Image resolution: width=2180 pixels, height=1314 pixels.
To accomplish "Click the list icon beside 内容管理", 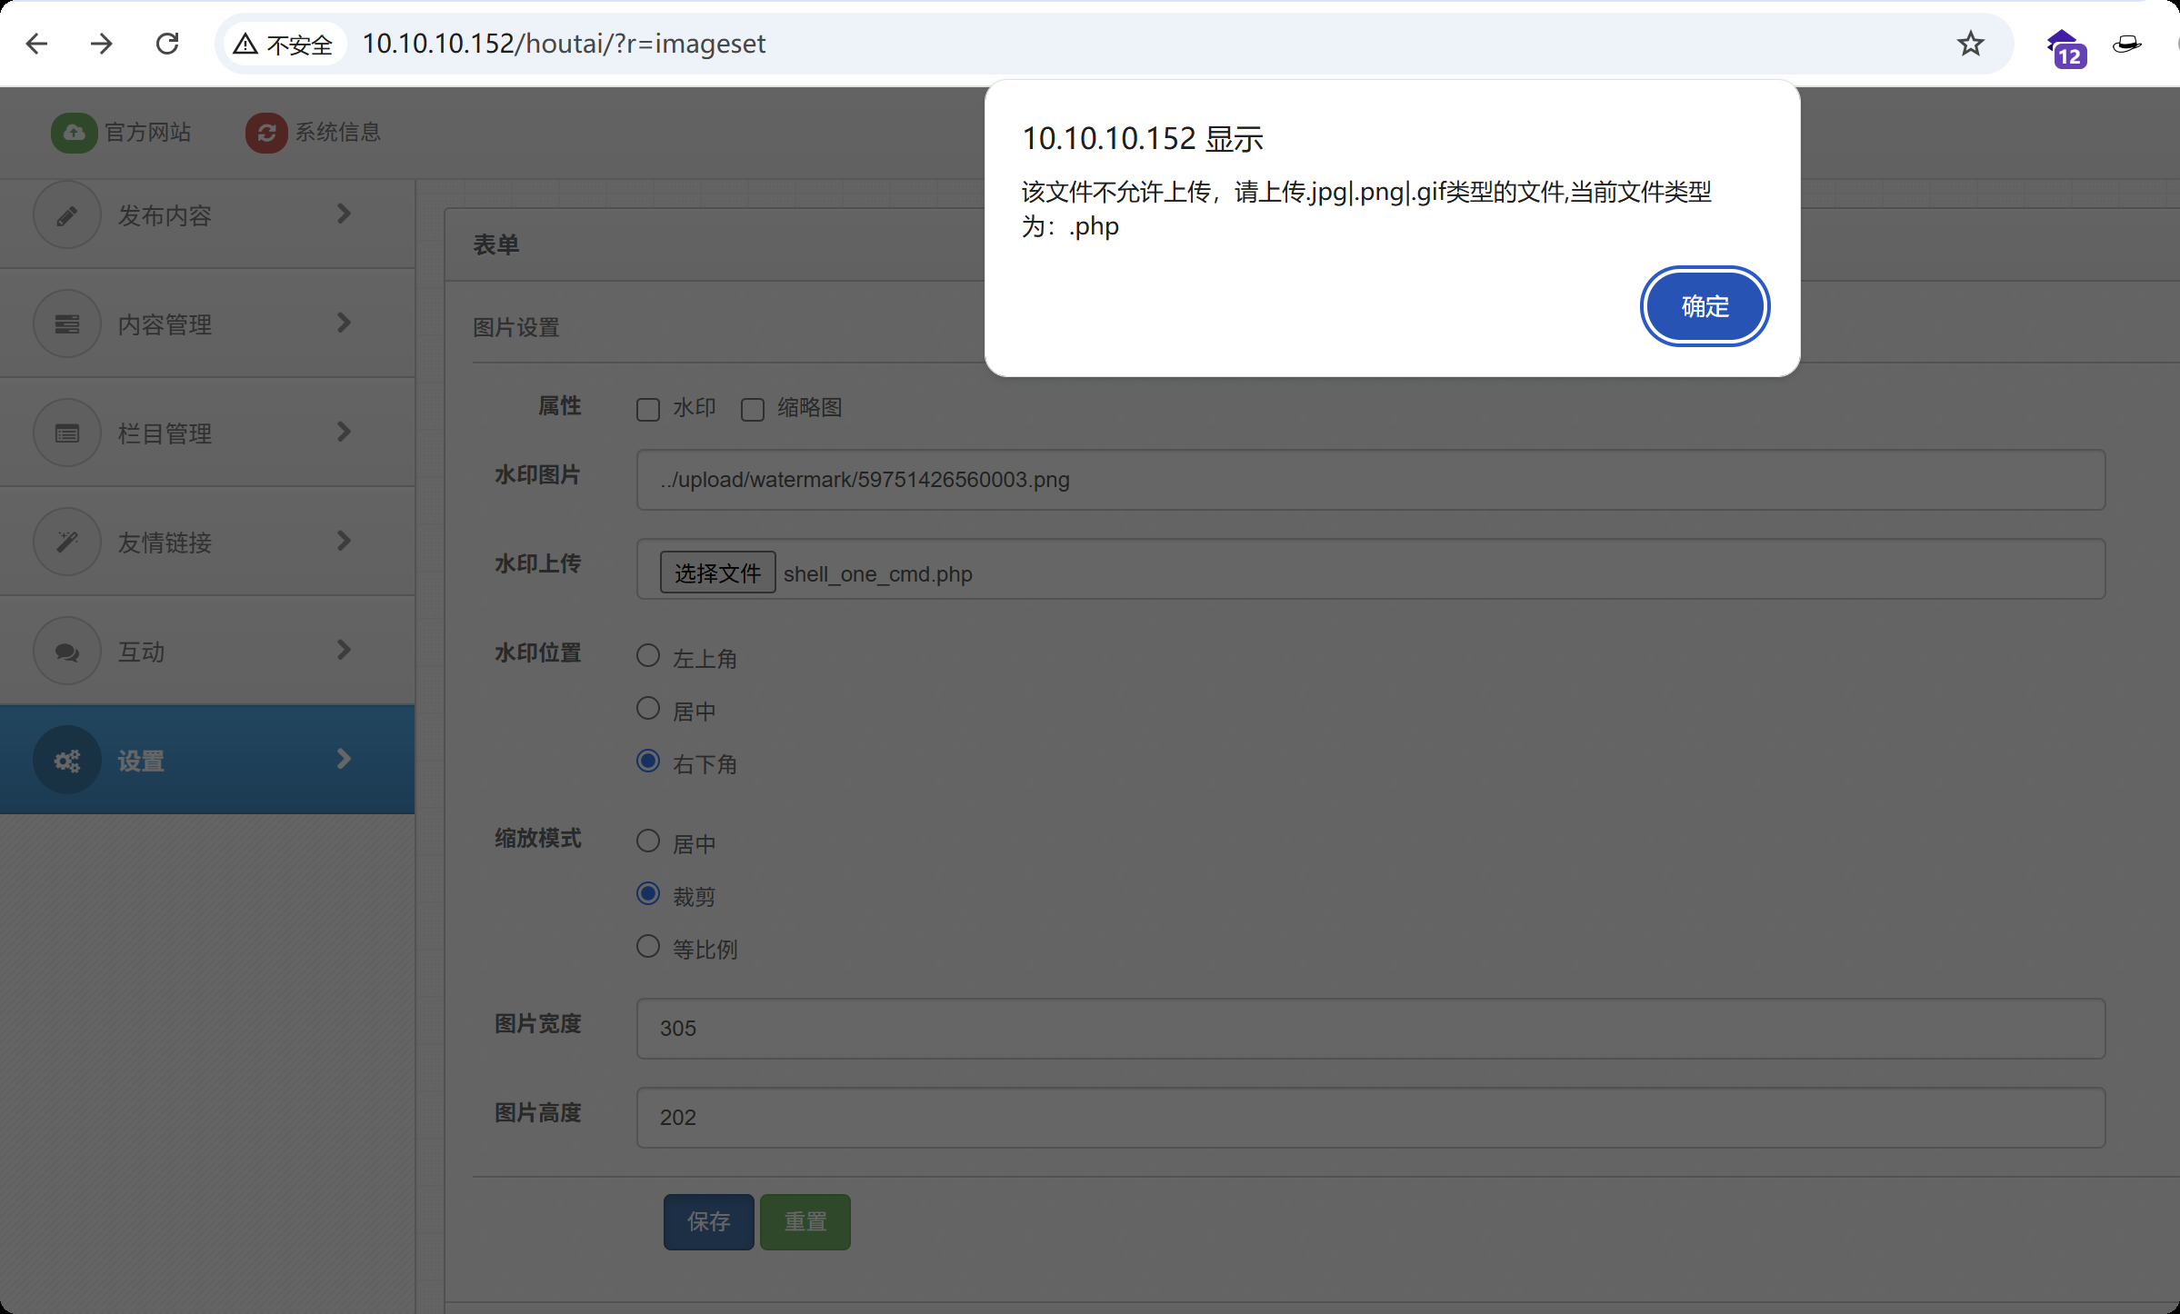I will [66, 324].
